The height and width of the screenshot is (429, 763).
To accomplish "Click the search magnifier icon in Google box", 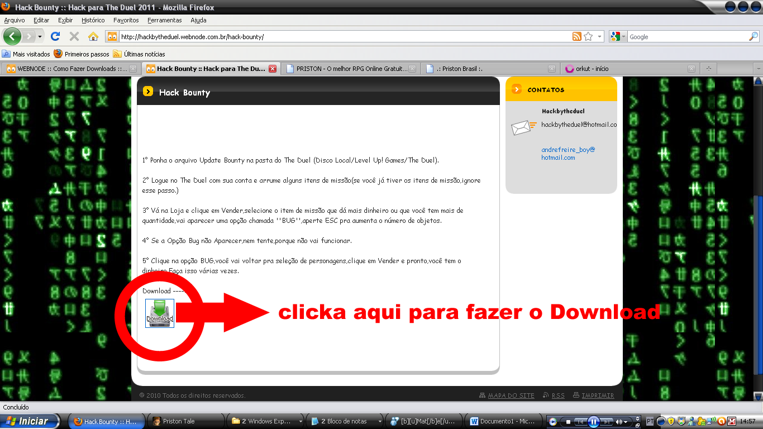I will click(x=754, y=36).
